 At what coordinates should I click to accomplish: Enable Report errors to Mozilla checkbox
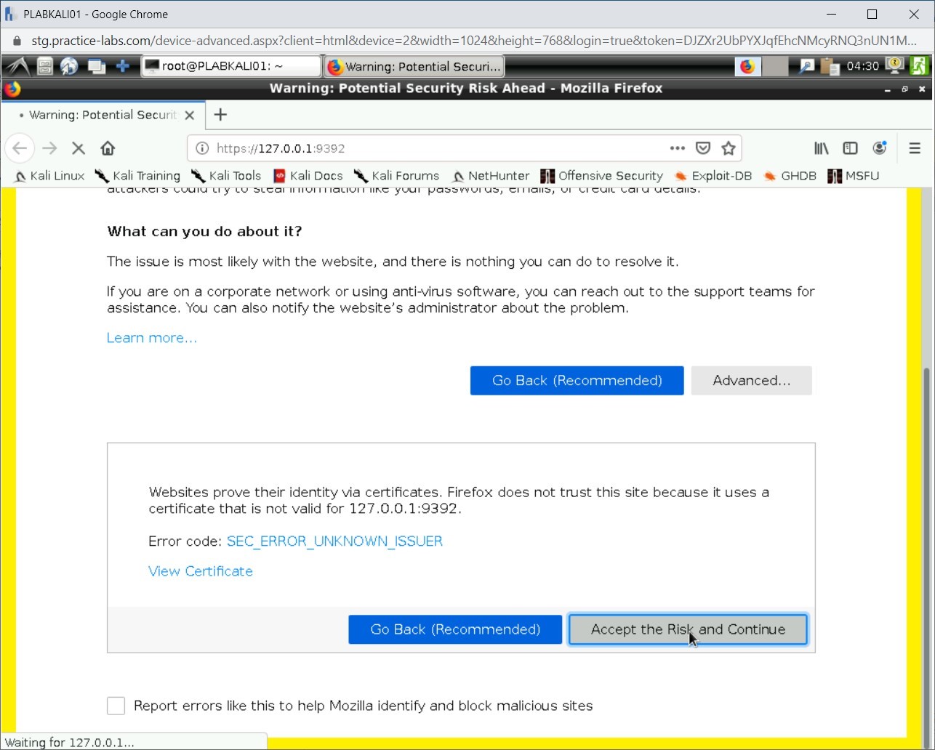pyautogui.click(x=116, y=706)
